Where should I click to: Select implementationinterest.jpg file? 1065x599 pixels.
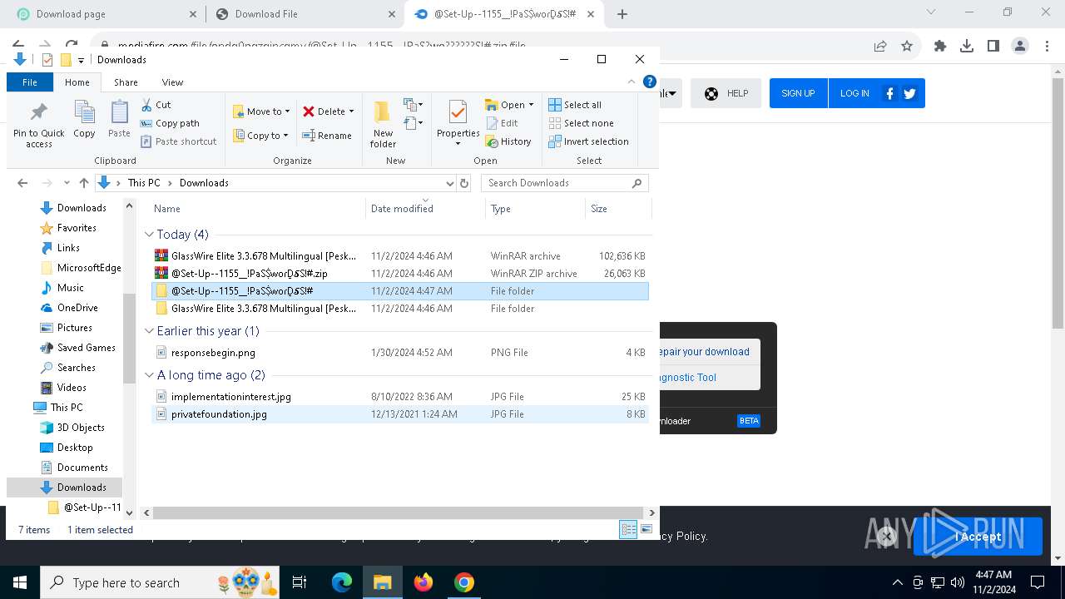pos(400,397)
